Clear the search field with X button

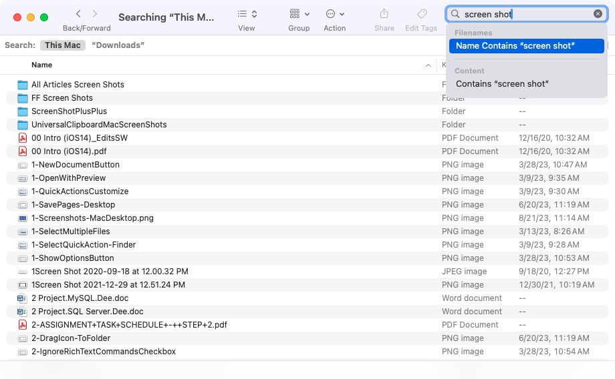tap(598, 14)
